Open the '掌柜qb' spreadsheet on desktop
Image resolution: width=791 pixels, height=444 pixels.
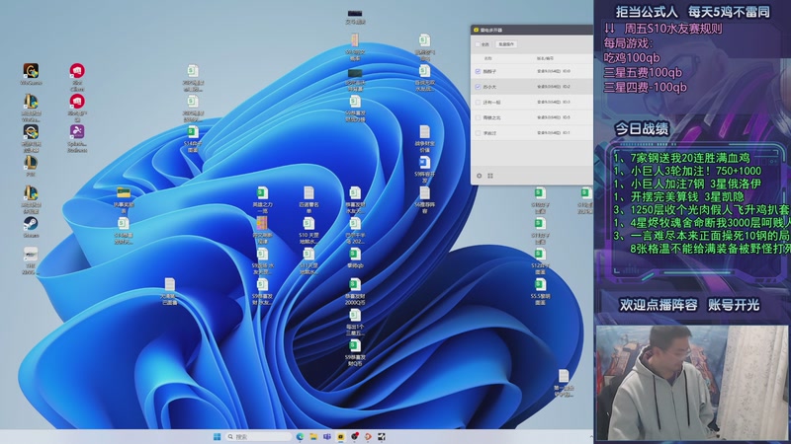coord(355,258)
